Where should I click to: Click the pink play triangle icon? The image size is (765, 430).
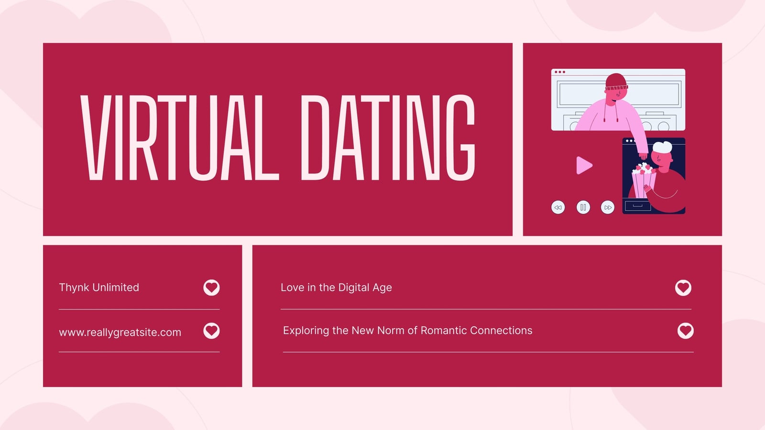pos(584,165)
